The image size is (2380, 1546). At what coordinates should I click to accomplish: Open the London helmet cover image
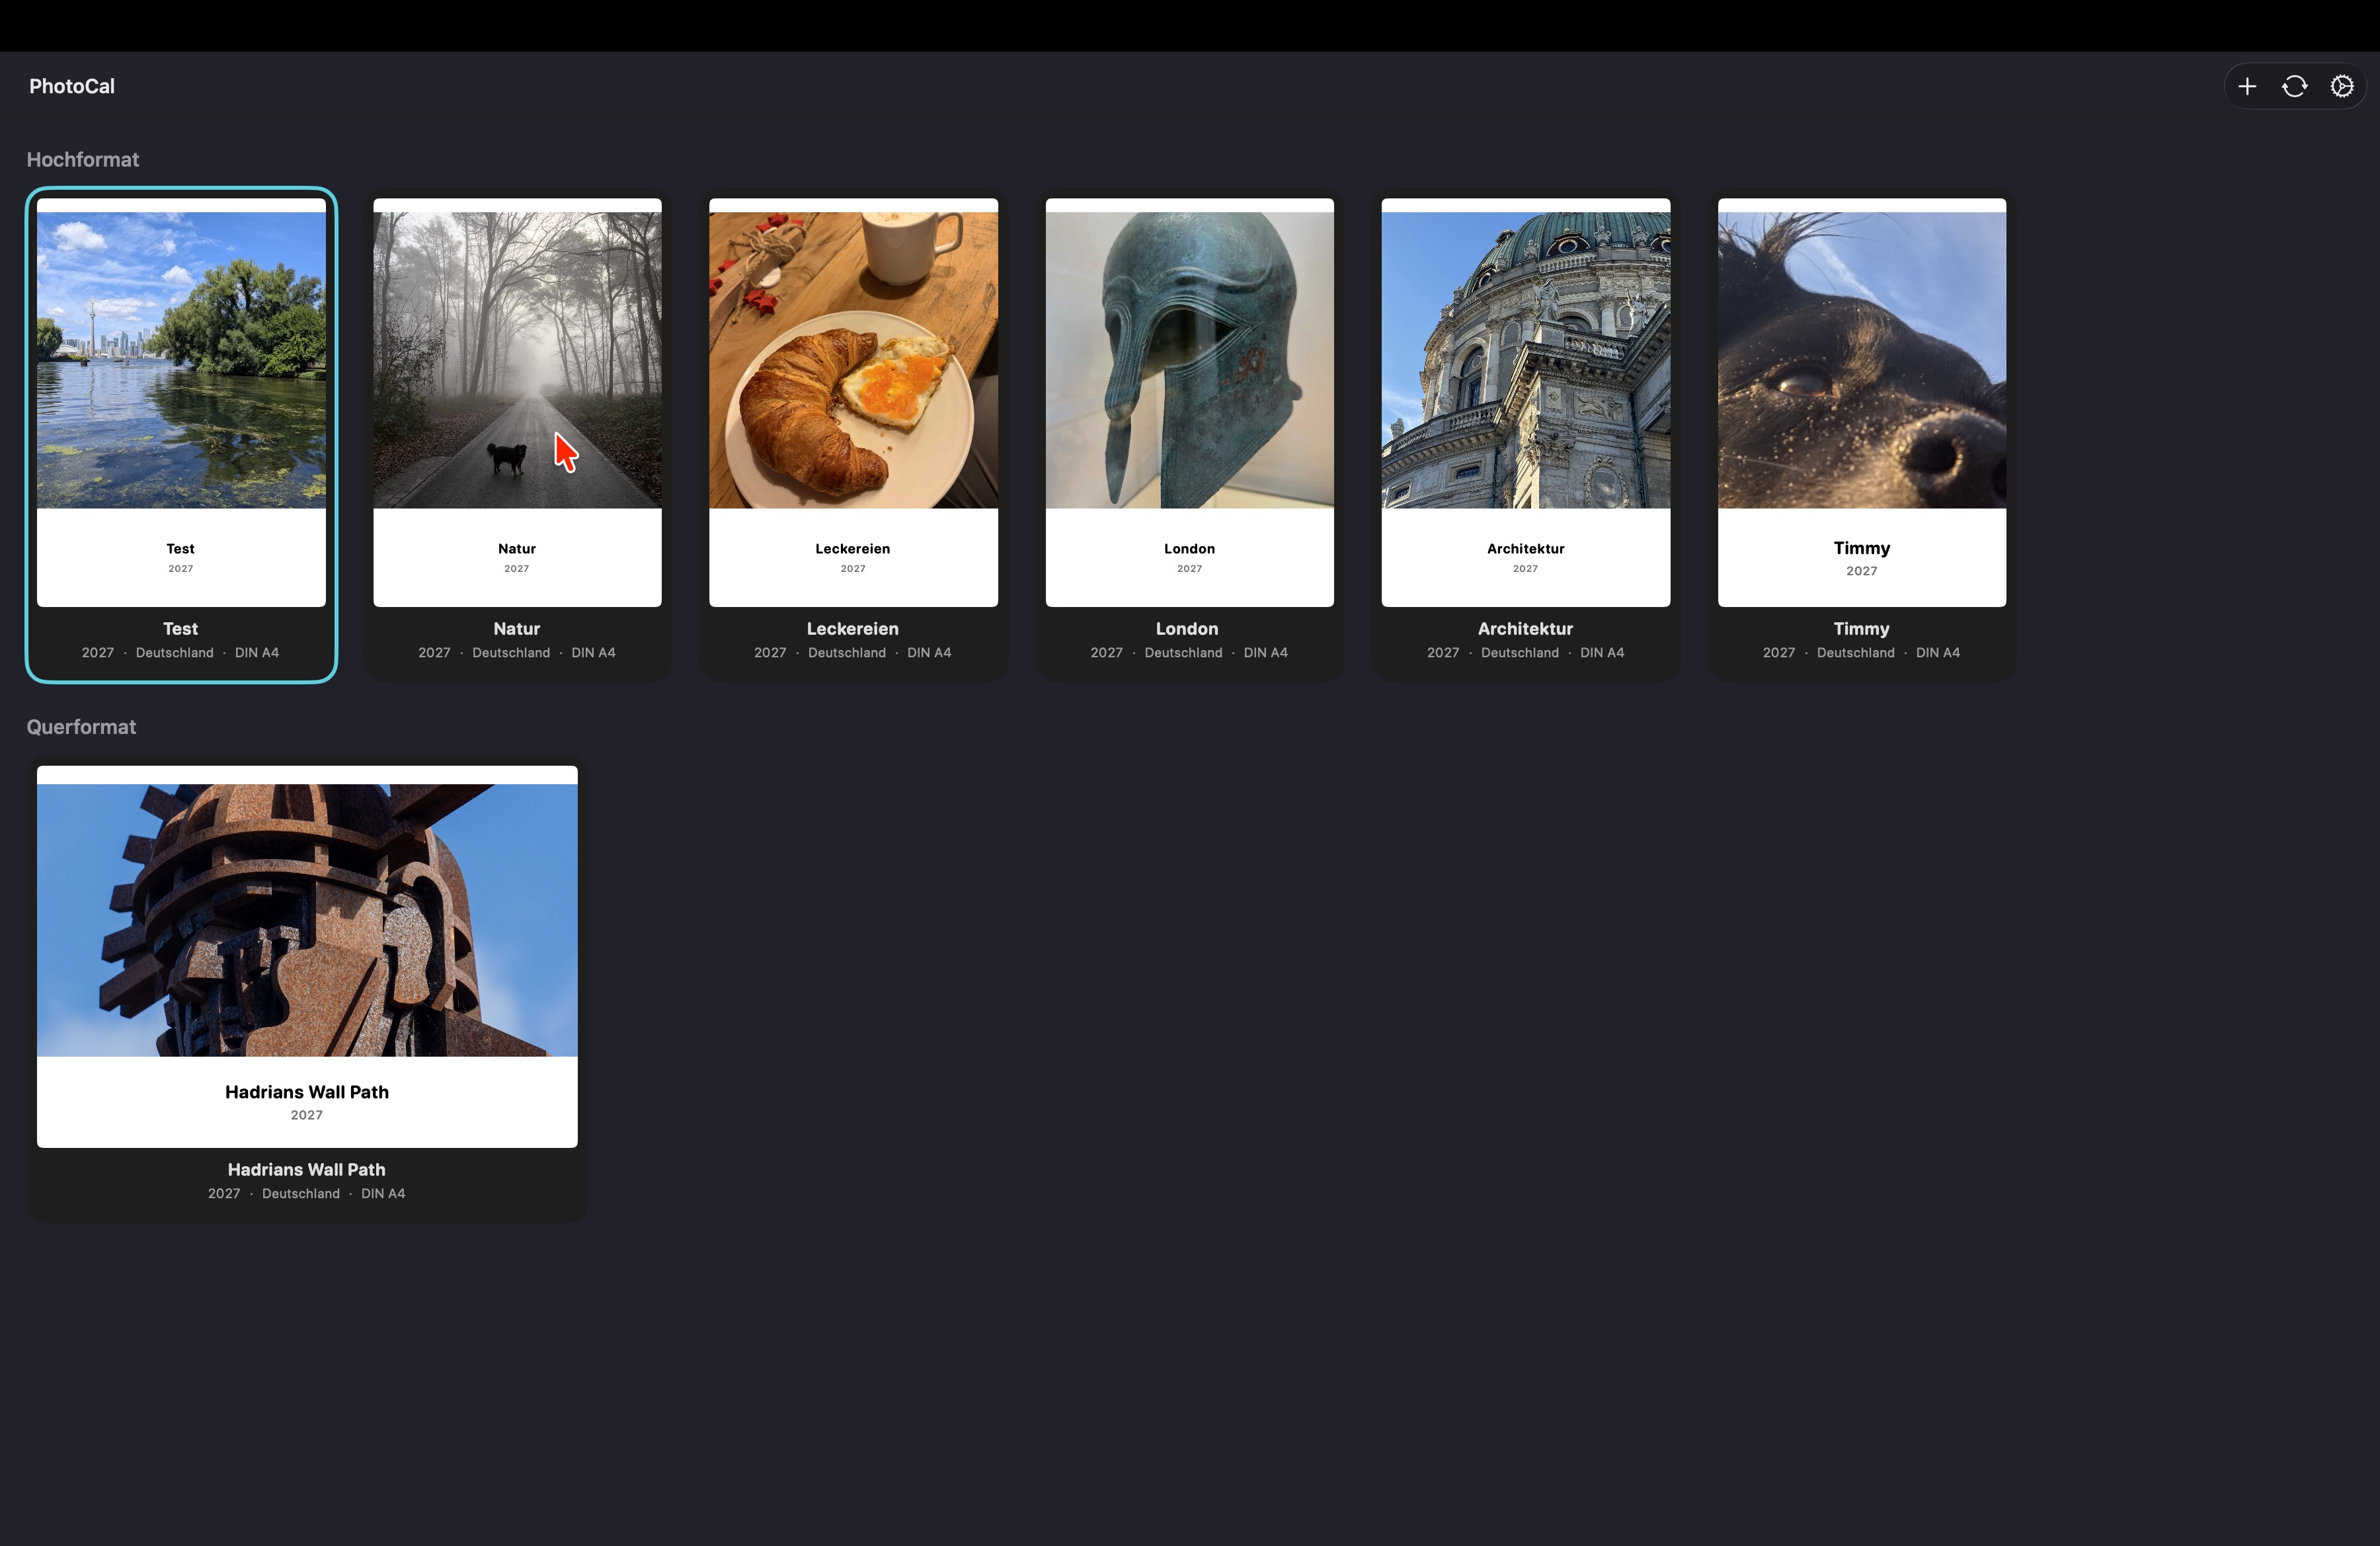click(1189, 360)
